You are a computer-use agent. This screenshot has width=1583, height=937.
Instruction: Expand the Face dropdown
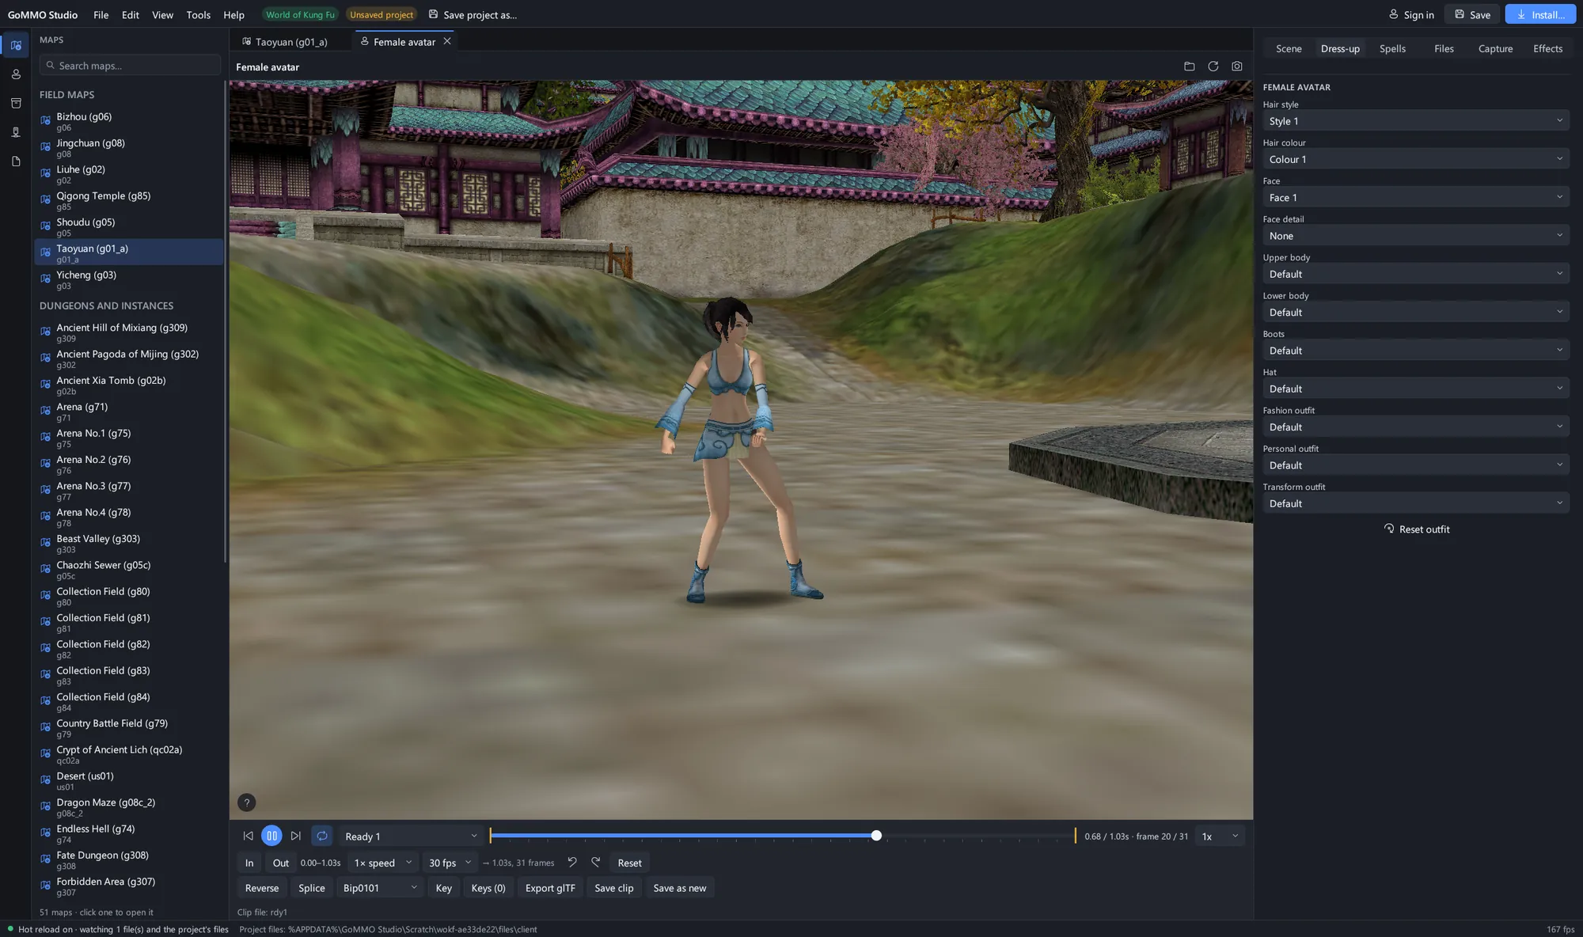(x=1415, y=197)
